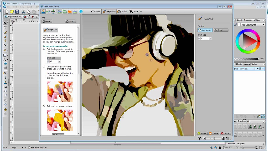The image size is (268, 151).
Task: Click the Accept button
Action: tap(202, 133)
